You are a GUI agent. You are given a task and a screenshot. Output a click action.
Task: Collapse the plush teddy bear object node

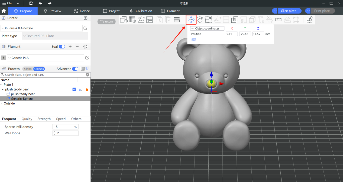coord(3,89)
